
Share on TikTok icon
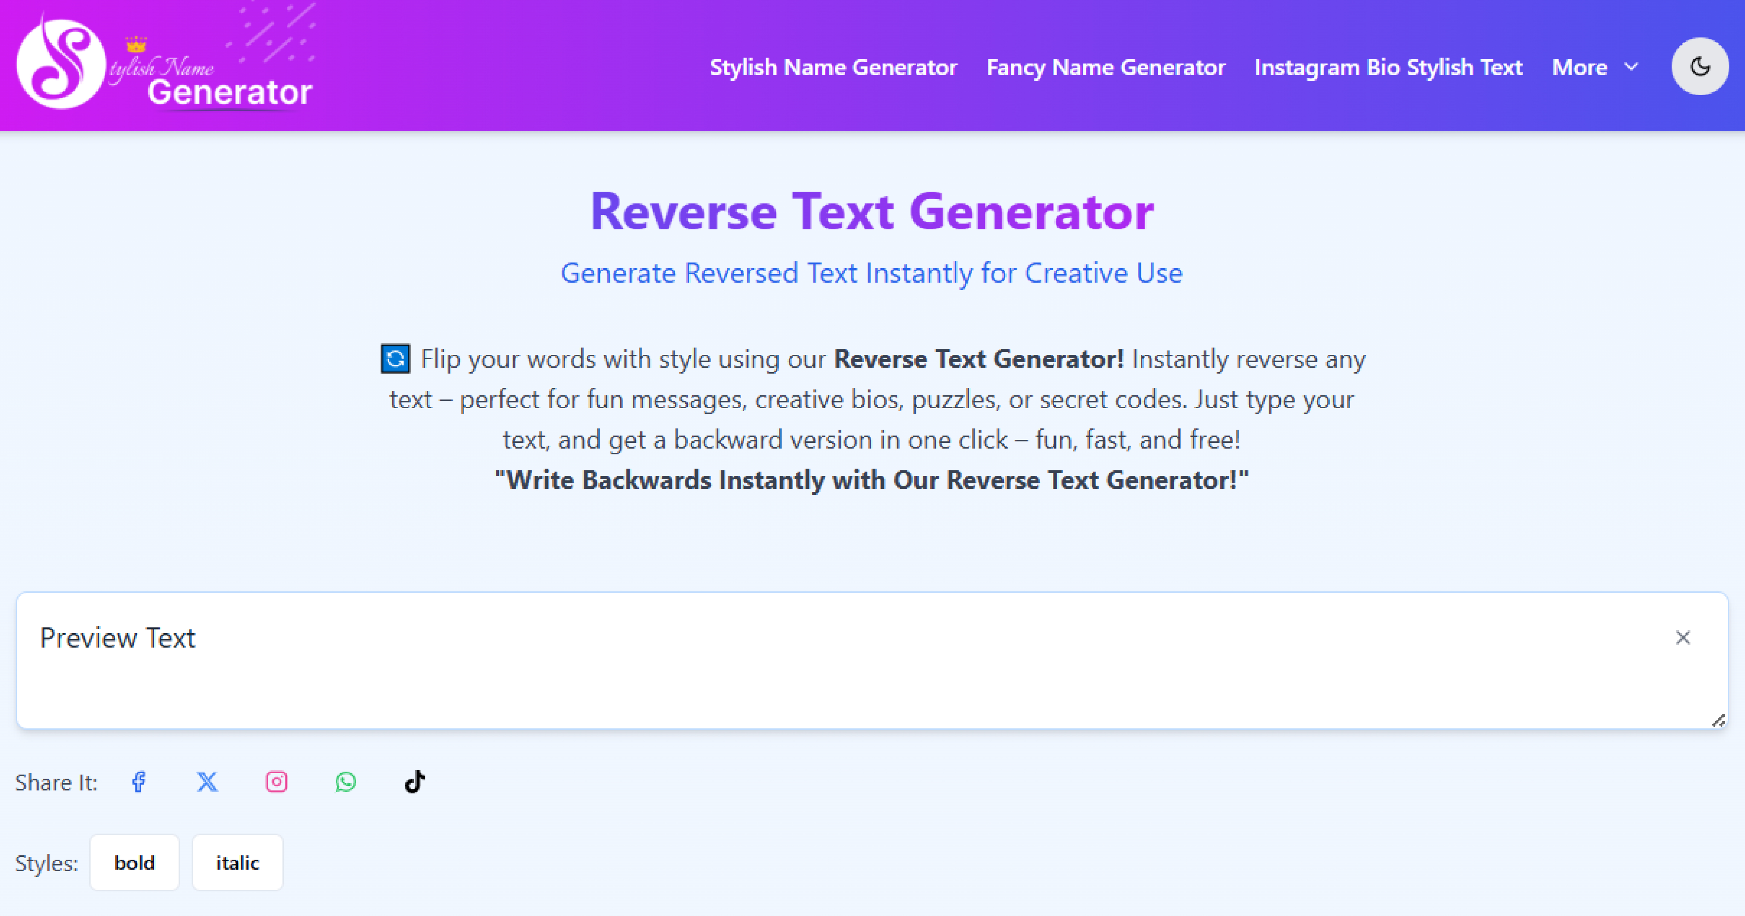[414, 782]
